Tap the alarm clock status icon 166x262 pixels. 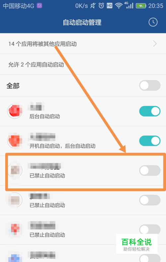tap(101, 6)
